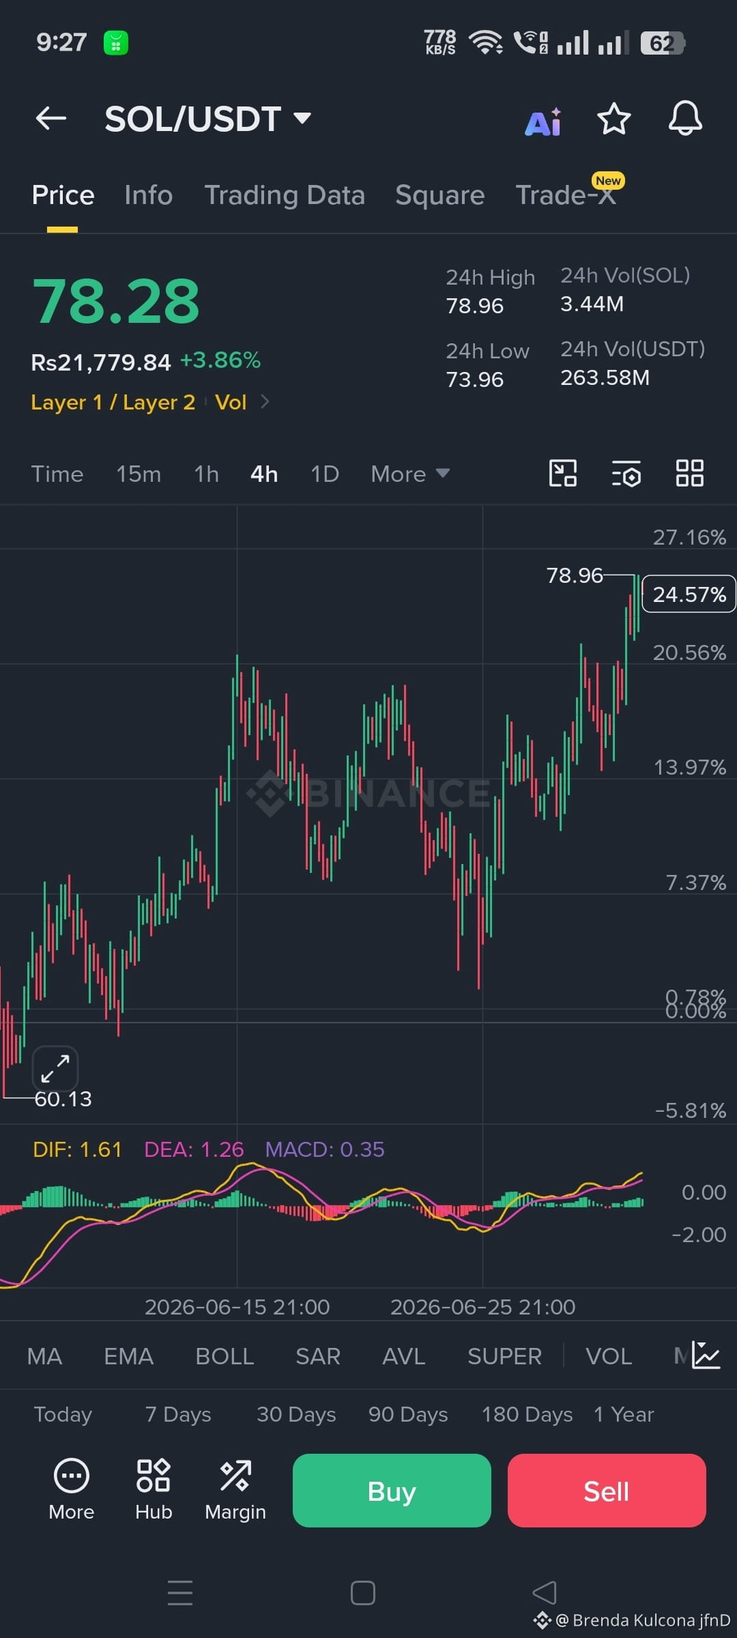
Task: Tap Android recent apps menu button
Action: point(180,1592)
